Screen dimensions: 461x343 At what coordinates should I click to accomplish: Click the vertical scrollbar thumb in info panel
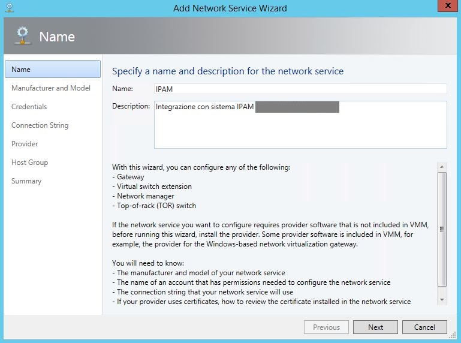coord(442,229)
